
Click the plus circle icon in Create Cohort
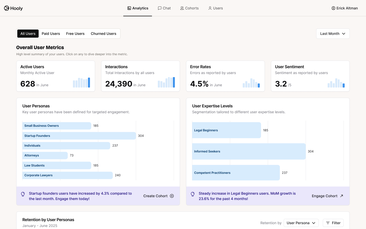(172, 196)
